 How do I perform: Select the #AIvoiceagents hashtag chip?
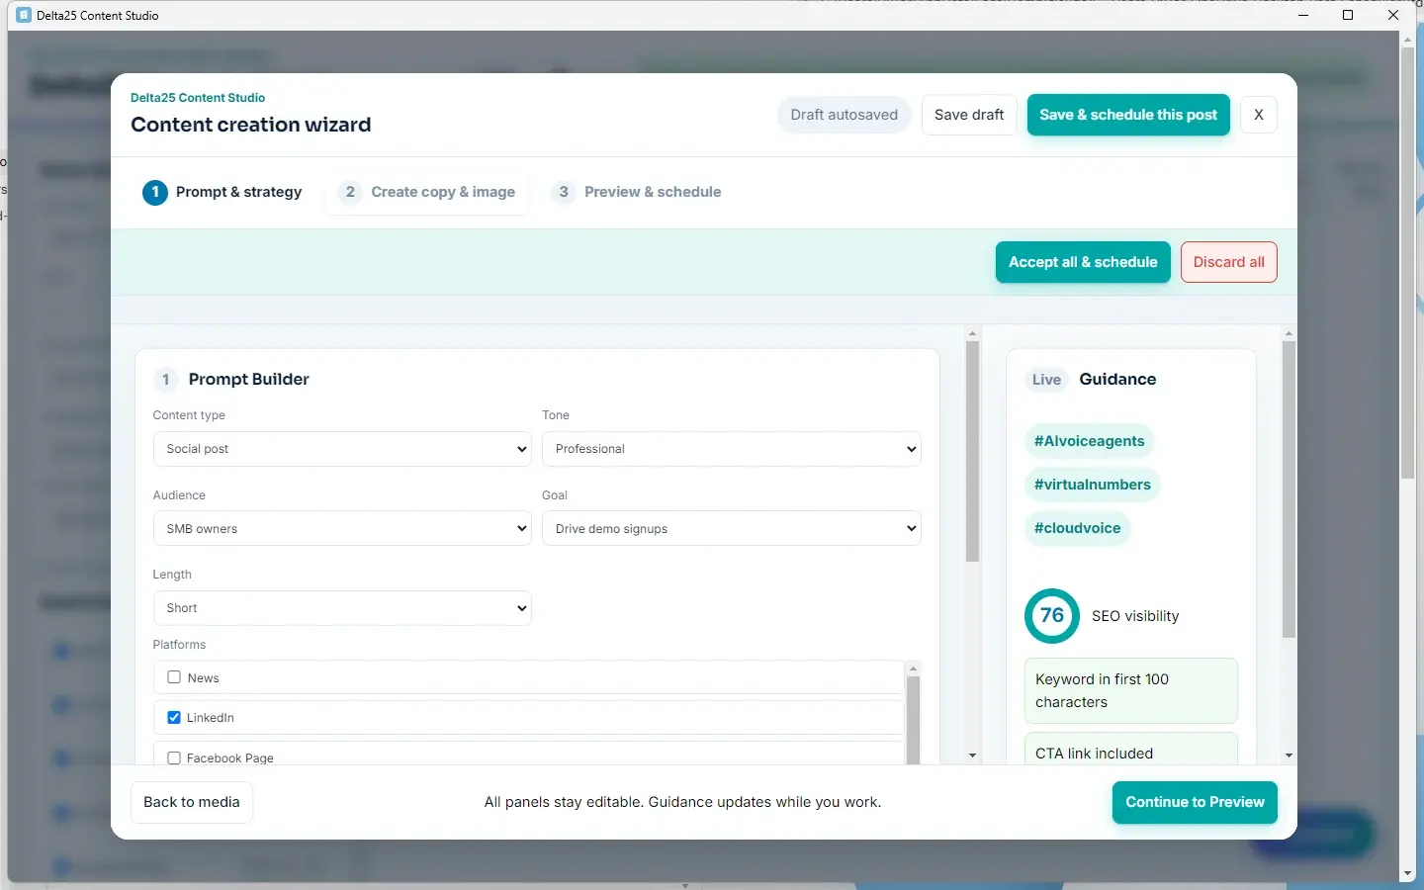tap(1089, 441)
